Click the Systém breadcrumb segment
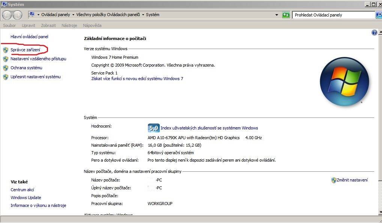 153,15
